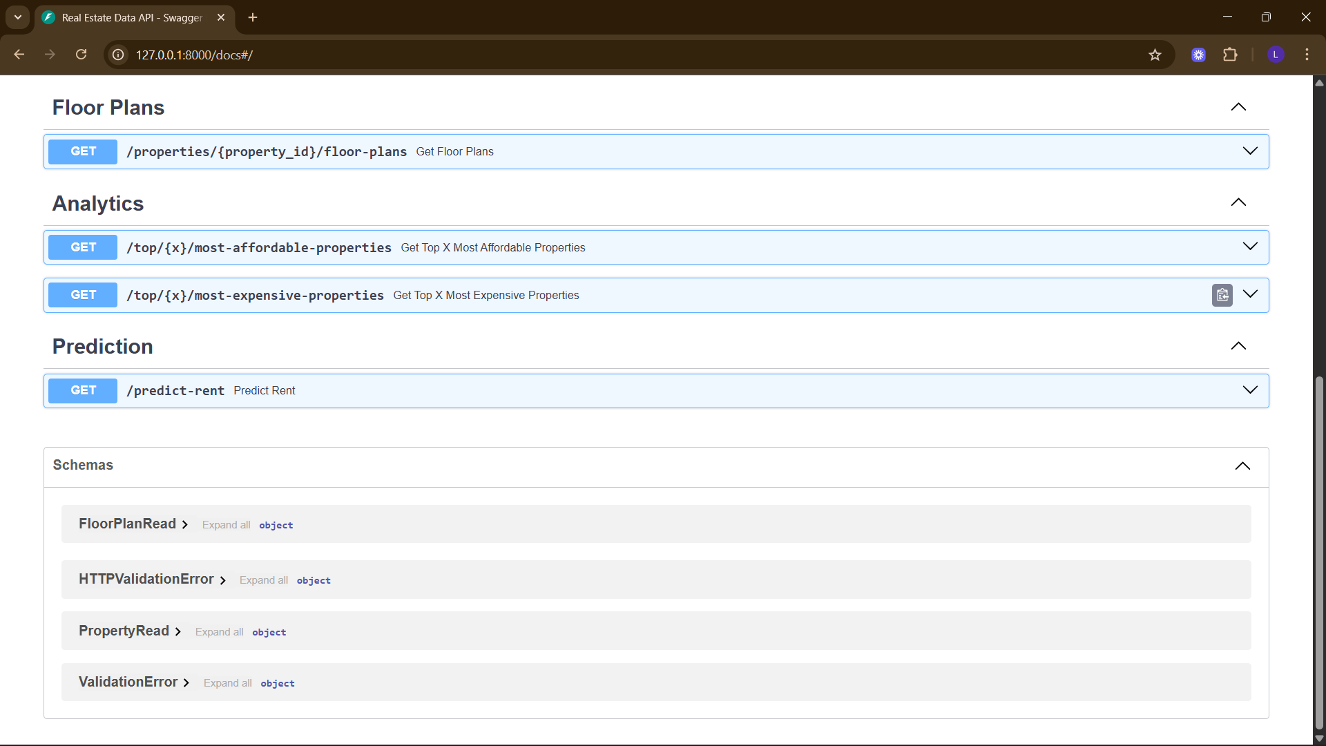The image size is (1326, 746).
Task: Reload the page with the browser refresh icon
Action: coord(81,55)
